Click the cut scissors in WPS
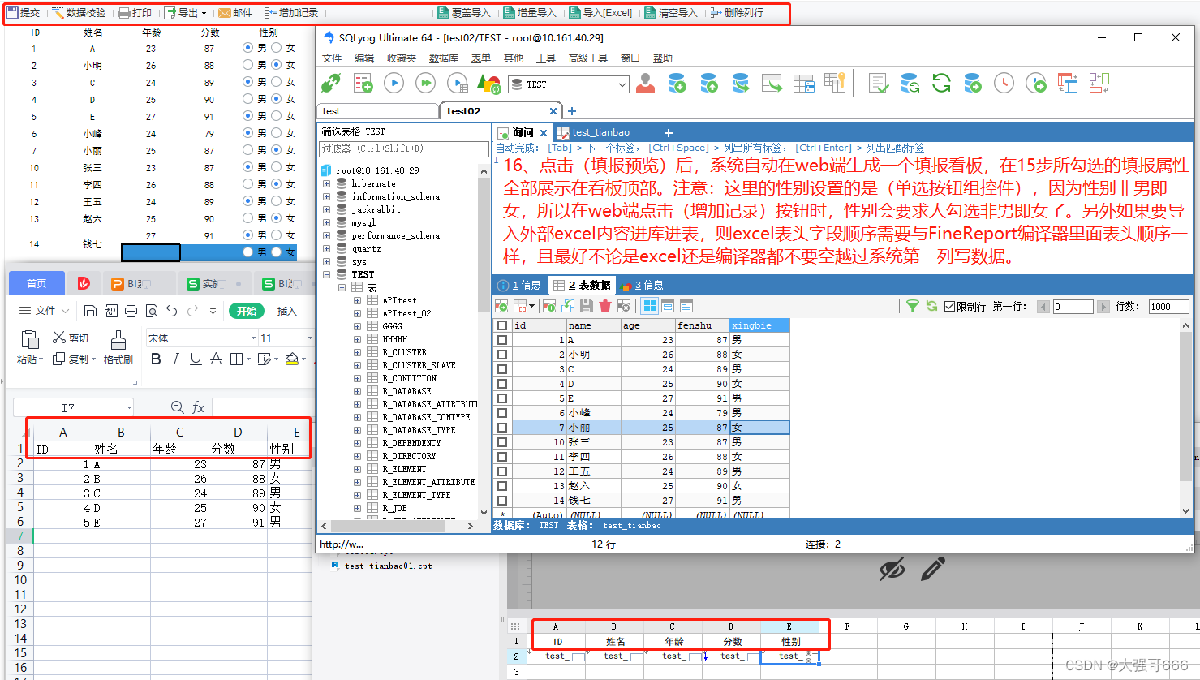Screen dimensions: 1200x680 (x=71, y=338)
